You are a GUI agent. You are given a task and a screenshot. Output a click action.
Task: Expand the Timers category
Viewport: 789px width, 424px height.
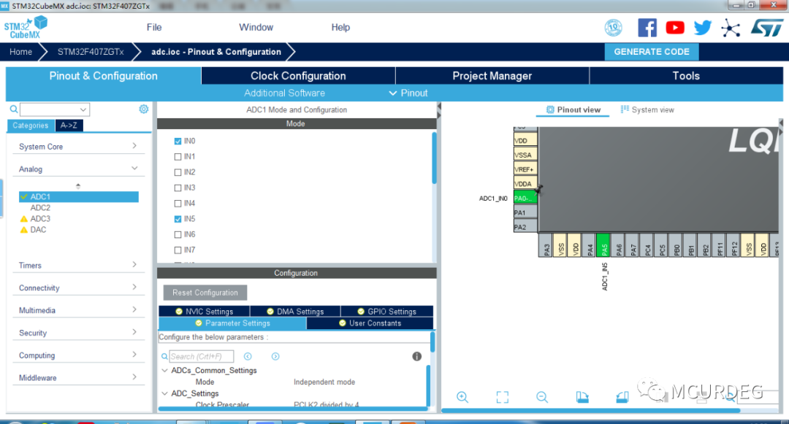coord(78,265)
